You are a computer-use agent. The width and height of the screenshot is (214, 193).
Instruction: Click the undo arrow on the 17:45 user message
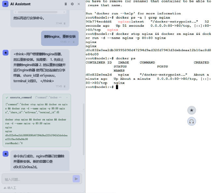coord(69,42)
